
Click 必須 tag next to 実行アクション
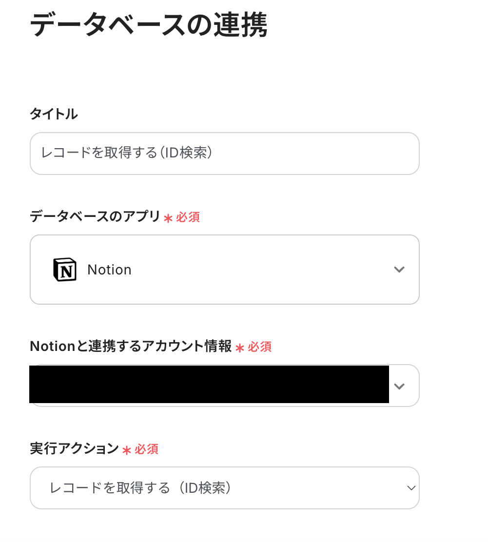click(x=146, y=449)
